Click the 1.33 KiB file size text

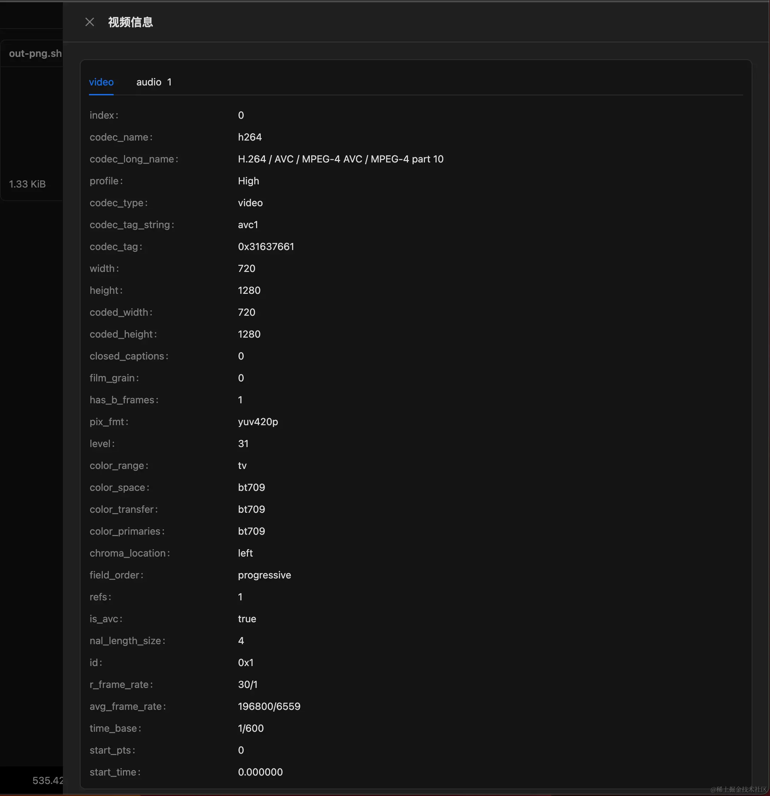[27, 184]
